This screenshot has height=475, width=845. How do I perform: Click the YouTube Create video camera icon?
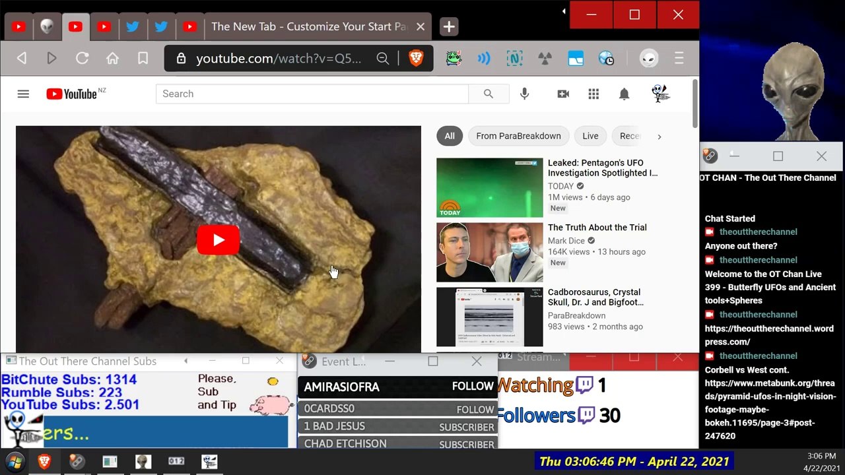[563, 94]
